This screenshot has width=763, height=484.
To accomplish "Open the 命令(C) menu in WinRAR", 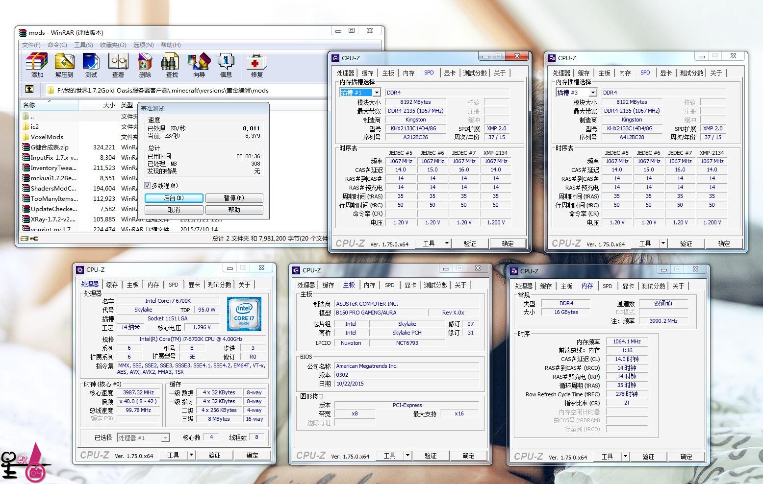I will 57,45.
